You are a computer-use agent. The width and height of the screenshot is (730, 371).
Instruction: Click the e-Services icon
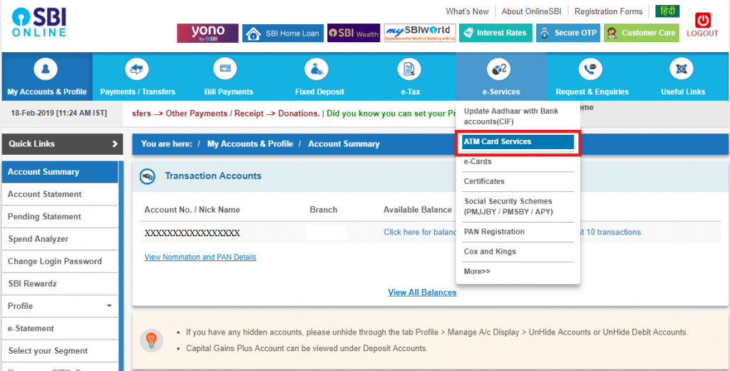click(x=498, y=69)
